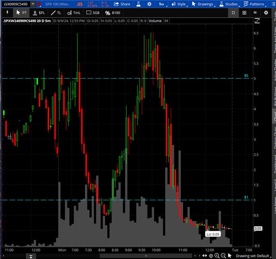The height and width of the screenshot is (259, 276).
Task: Open the Style menu
Action: (x=179, y=4)
